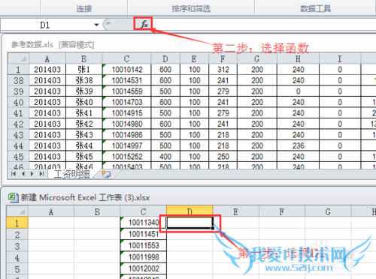
Task: Click 新建 Microsoft Excel 工作表 (3).xlsx title
Action: pos(85,197)
